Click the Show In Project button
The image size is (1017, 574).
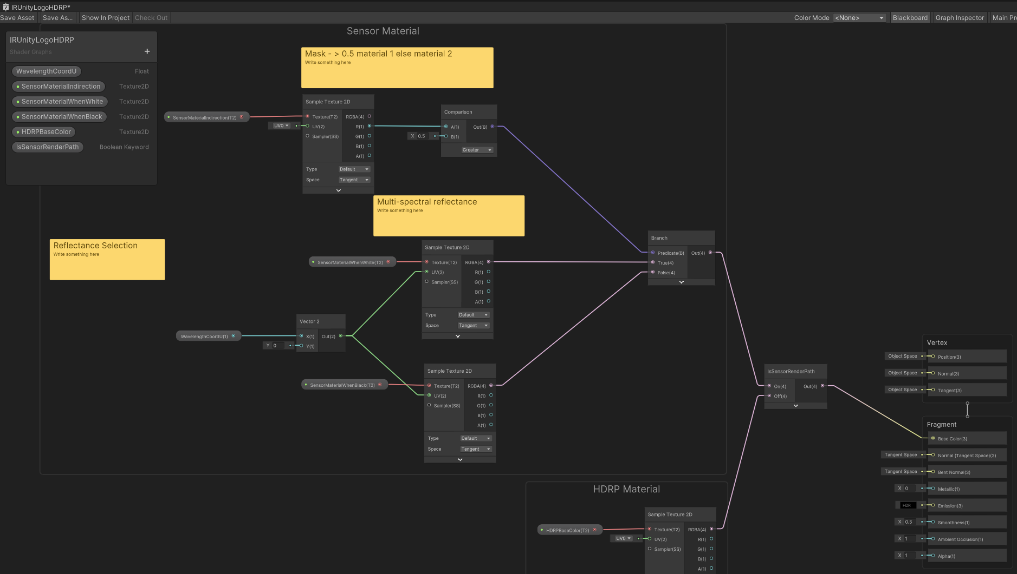(x=106, y=18)
